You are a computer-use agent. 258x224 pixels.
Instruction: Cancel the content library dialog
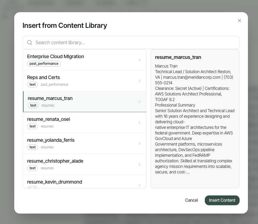click(192, 200)
